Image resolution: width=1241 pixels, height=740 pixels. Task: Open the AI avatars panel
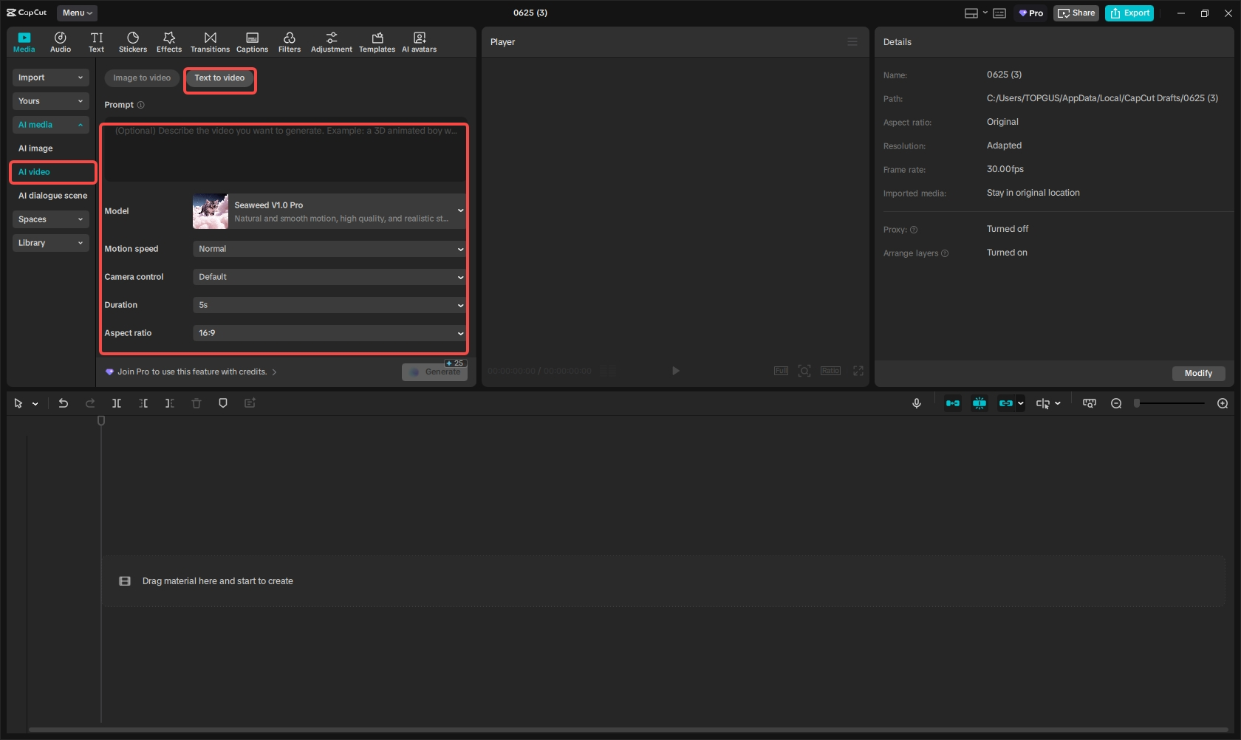pyautogui.click(x=419, y=41)
